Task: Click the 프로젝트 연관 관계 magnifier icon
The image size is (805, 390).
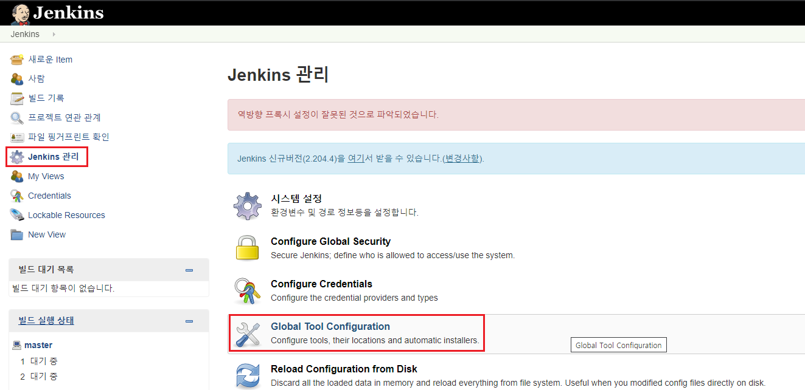Action: point(17,118)
